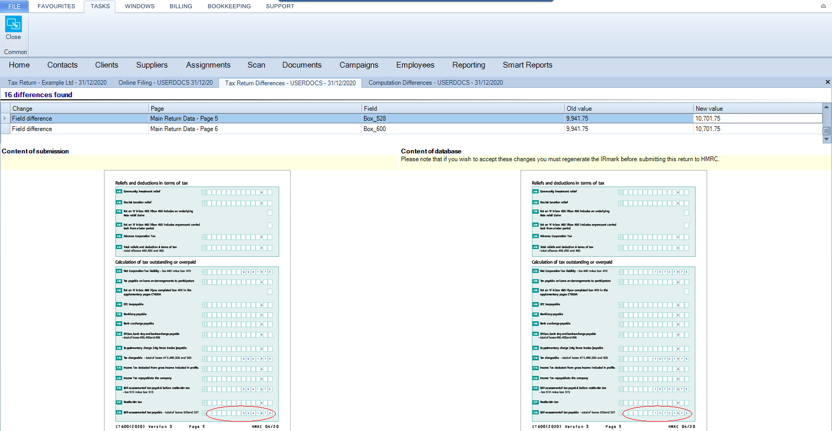Screen dimensions: 832x431
Task: Go to Reporting
Action: pyautogui.click(x=469, y=65)
